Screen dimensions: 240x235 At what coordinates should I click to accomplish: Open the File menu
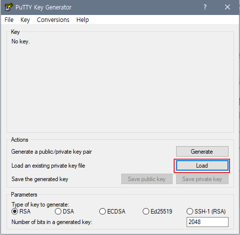click(9, 20)
